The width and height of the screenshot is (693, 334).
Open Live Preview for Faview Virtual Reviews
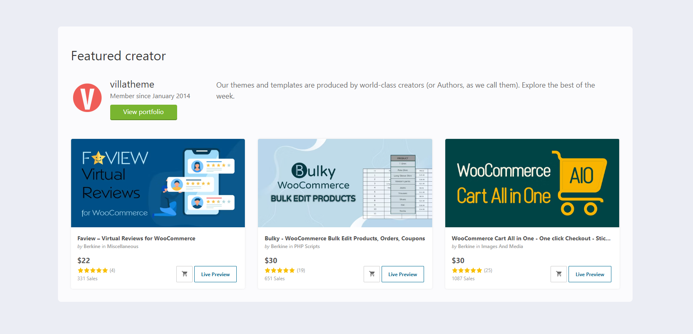[215, 274]
